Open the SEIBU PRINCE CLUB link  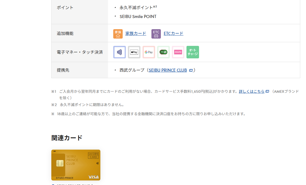168,70
